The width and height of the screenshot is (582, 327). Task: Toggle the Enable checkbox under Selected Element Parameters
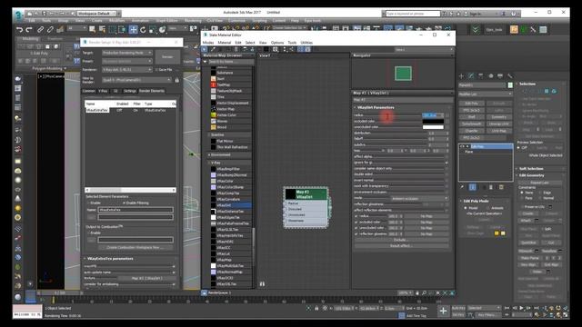point(88,203)
